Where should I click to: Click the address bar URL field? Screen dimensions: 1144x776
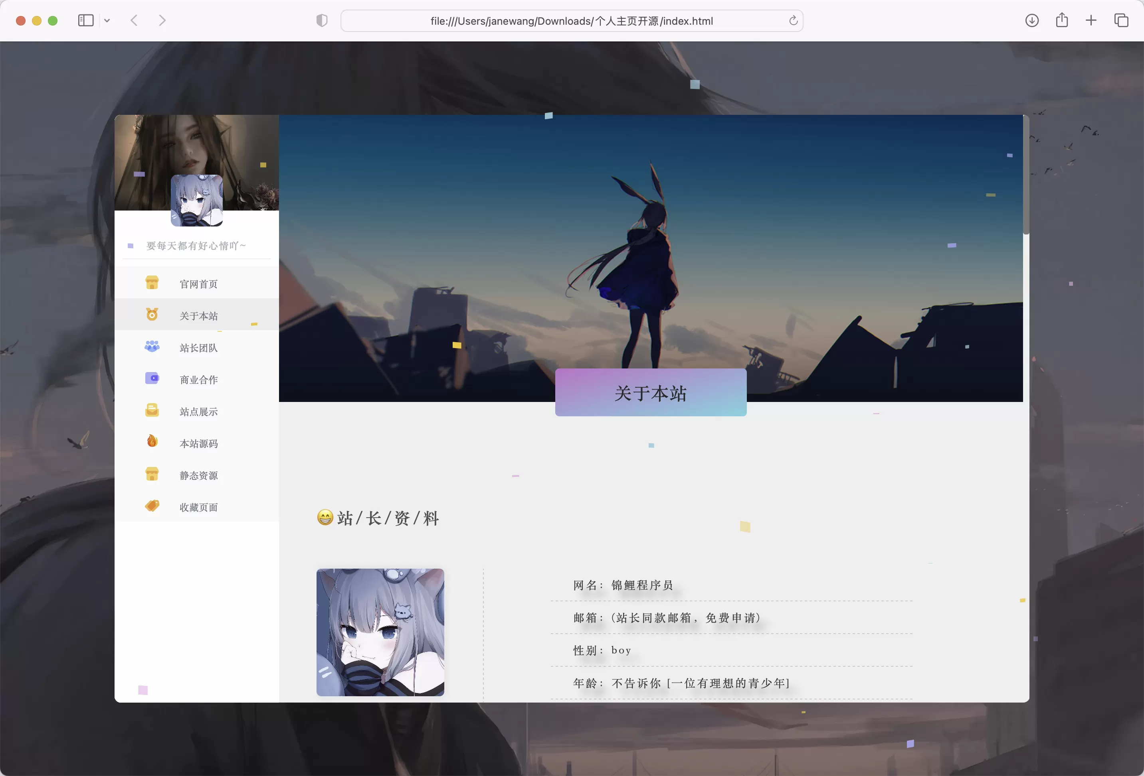(x=572, y=21)
